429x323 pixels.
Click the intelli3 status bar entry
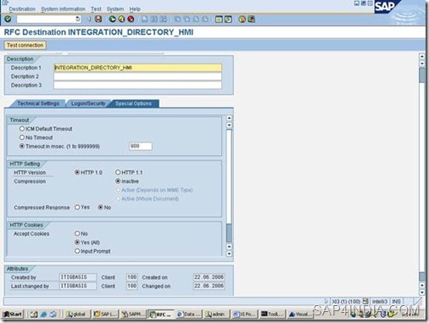pos(380,301)
